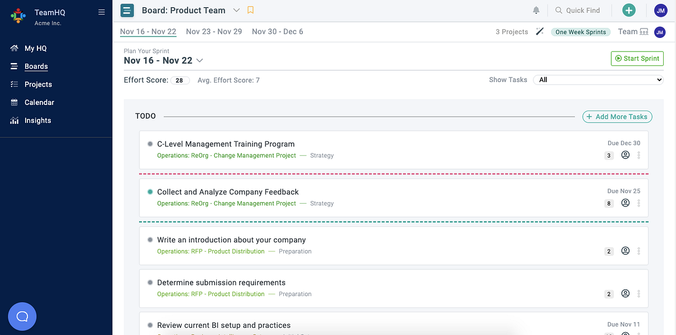Screen dimensions: 676x335
Task: Open task Write an introduction about your company
Action: [231, 240]
